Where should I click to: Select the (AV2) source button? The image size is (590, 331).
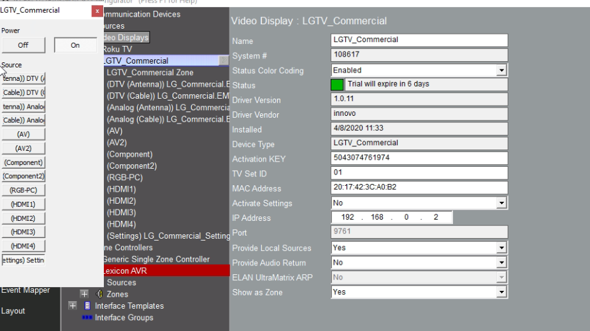24,148
